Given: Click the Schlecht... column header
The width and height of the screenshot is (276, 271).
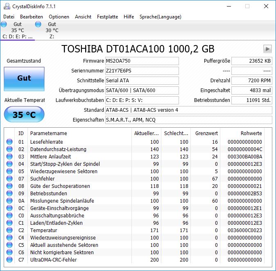Looking at the screenshot, I should click(176, 133).
